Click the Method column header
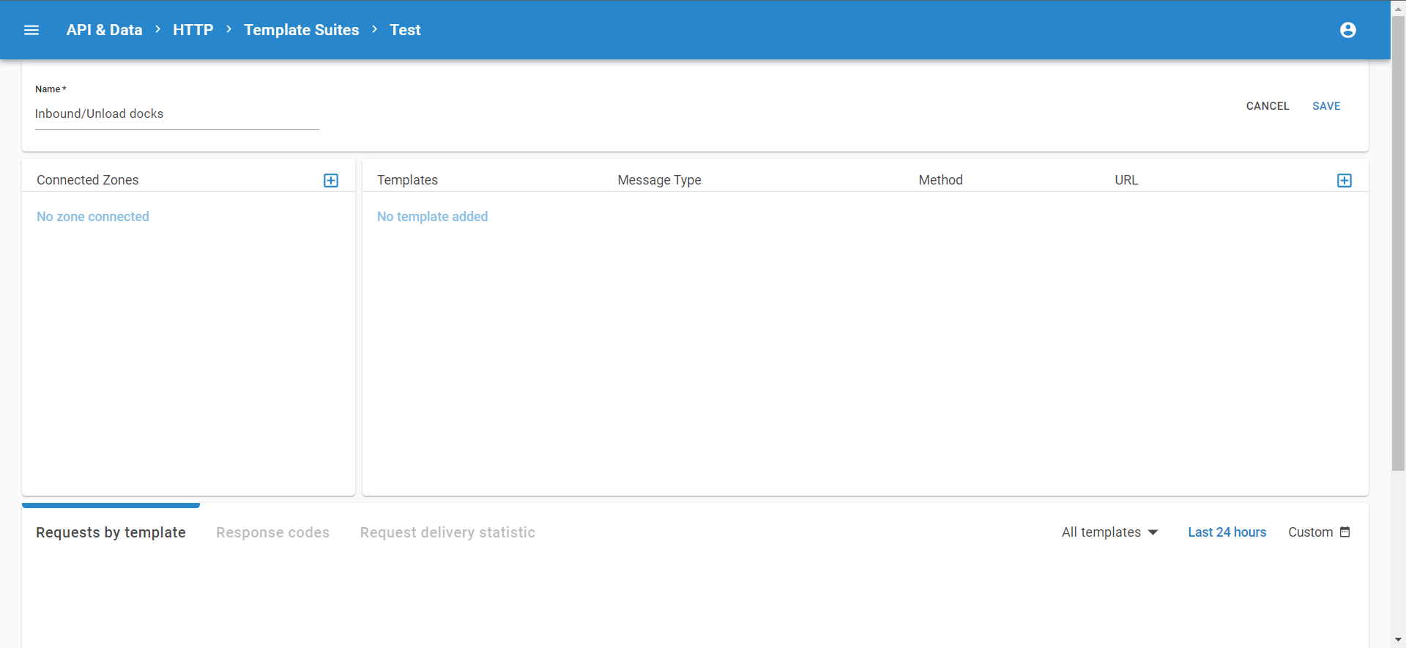This screenshot has height=648, width=1406. pos(940,180)
